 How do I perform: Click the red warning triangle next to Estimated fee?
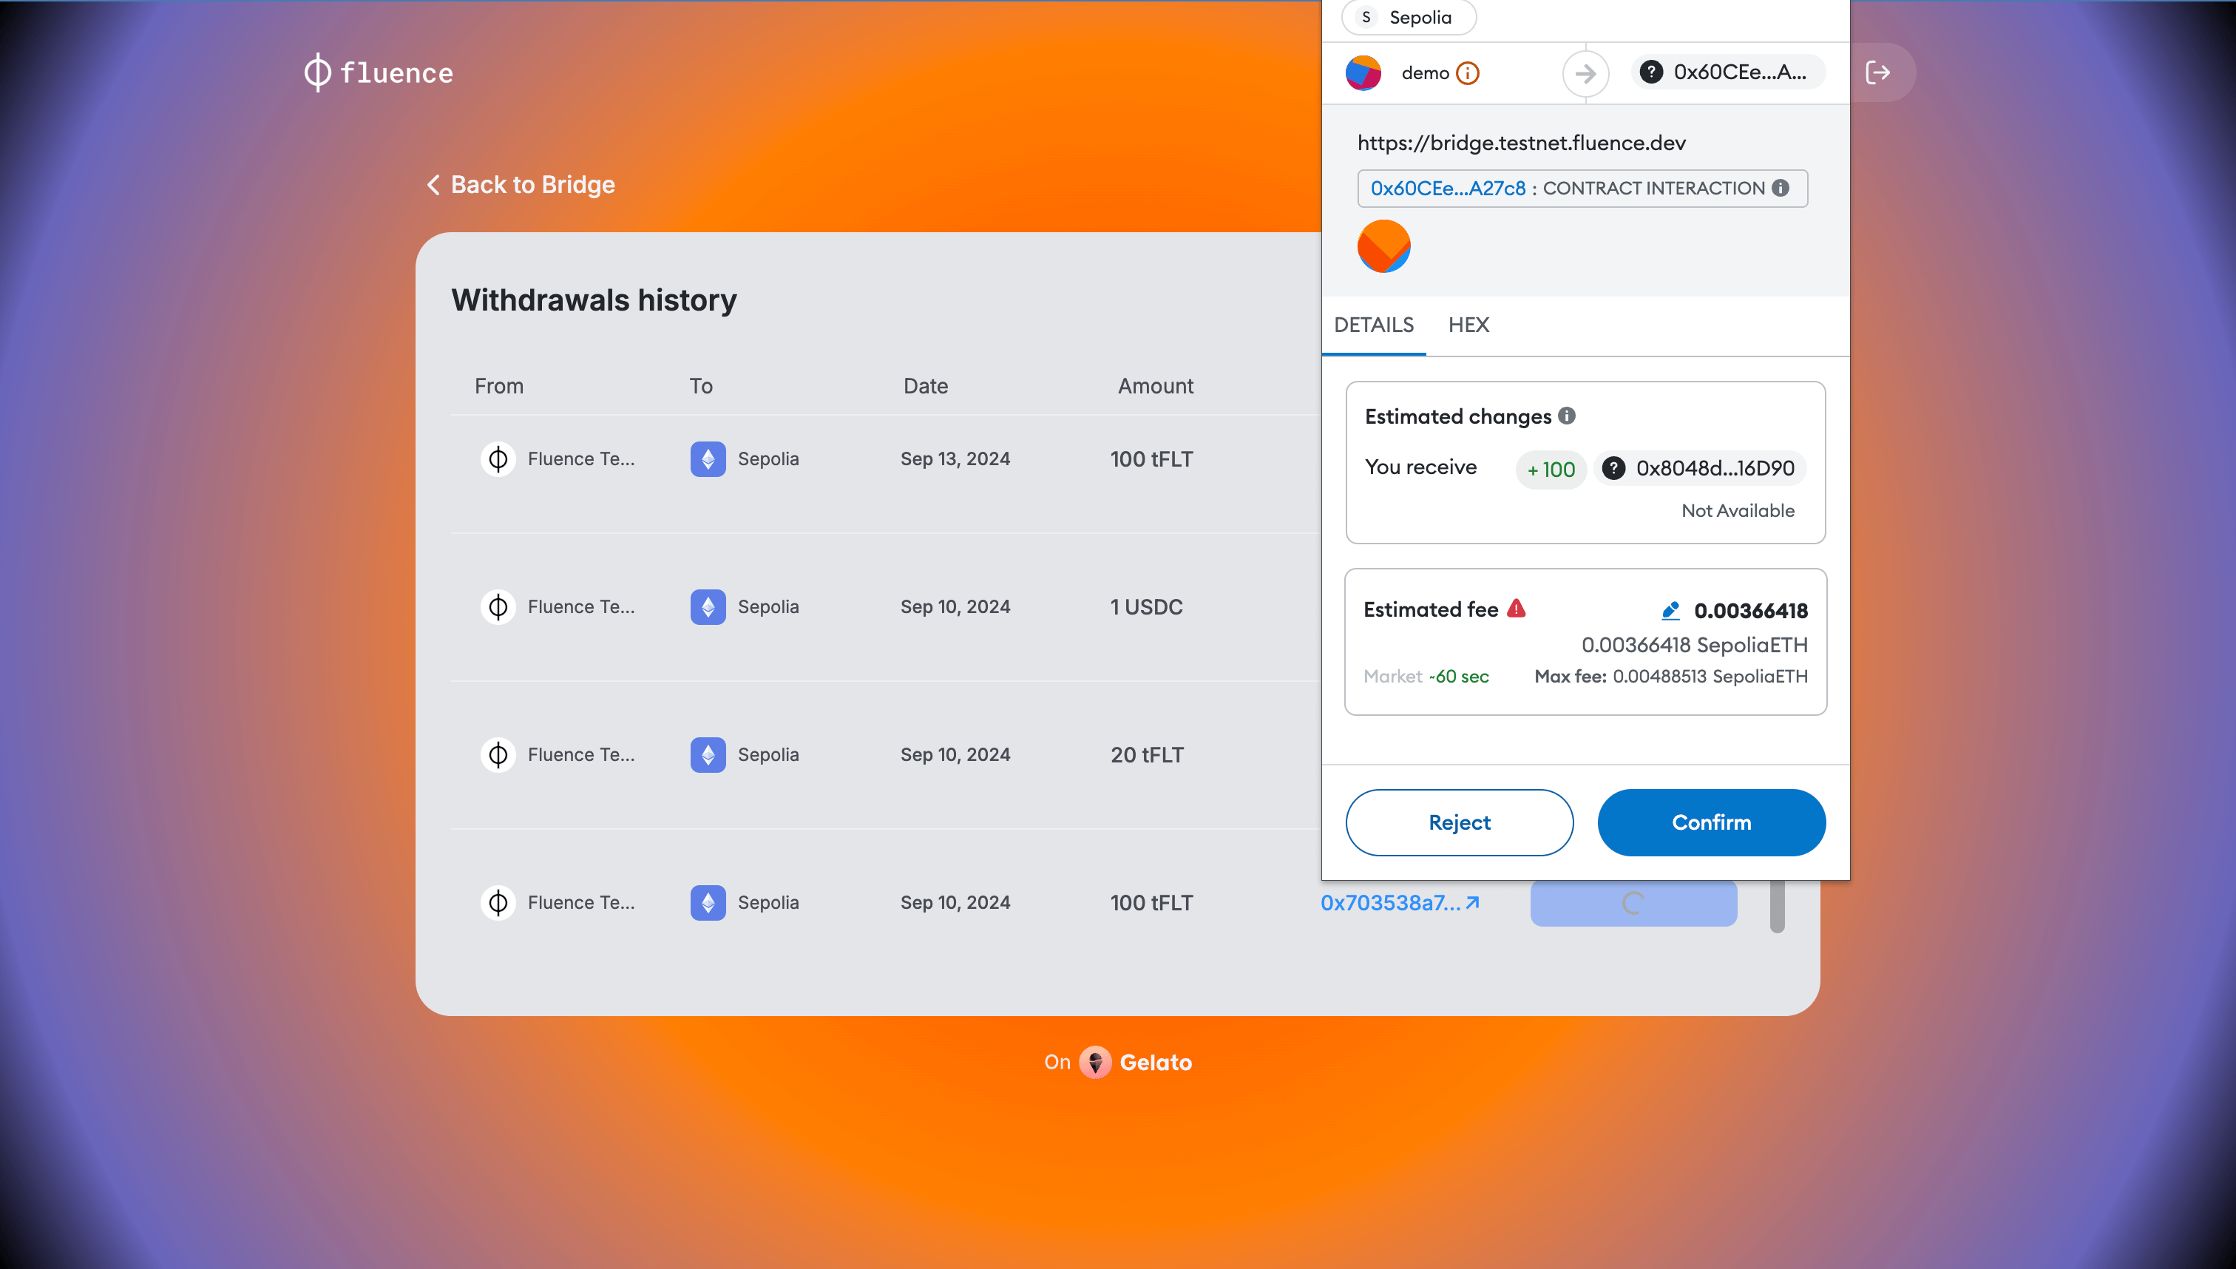coord(1515,609)
